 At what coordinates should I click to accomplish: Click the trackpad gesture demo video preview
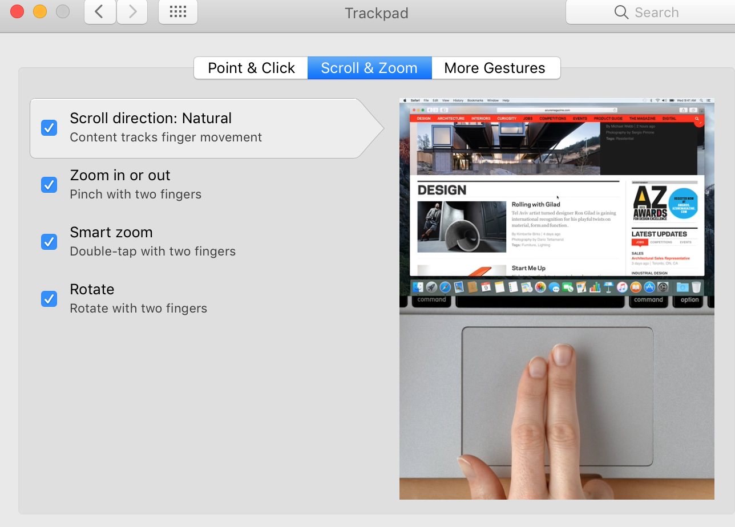pos(557,298)
